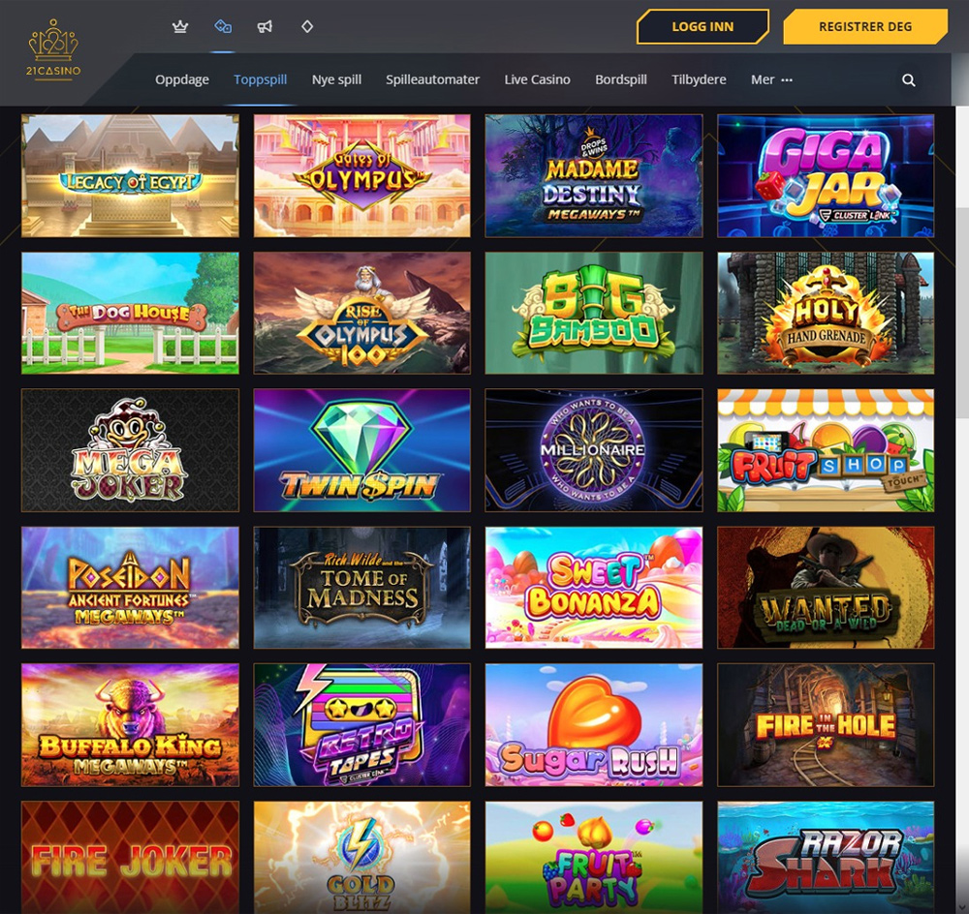The height and width of the screenshot is (914, 969).
Task: Click the Registrer deg button
Action: (x=865, y=26)
